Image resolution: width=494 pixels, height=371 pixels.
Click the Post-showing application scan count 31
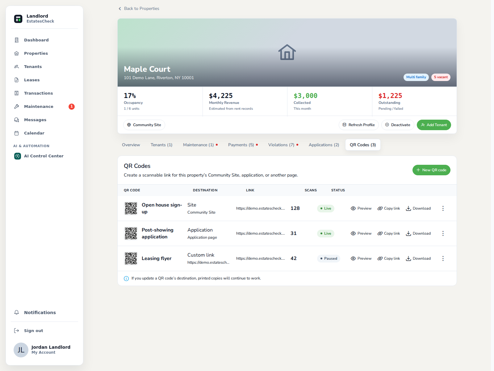(x=294, y=233)
